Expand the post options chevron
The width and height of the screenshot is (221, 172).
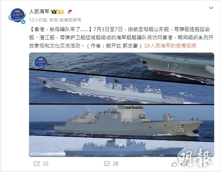211,8
